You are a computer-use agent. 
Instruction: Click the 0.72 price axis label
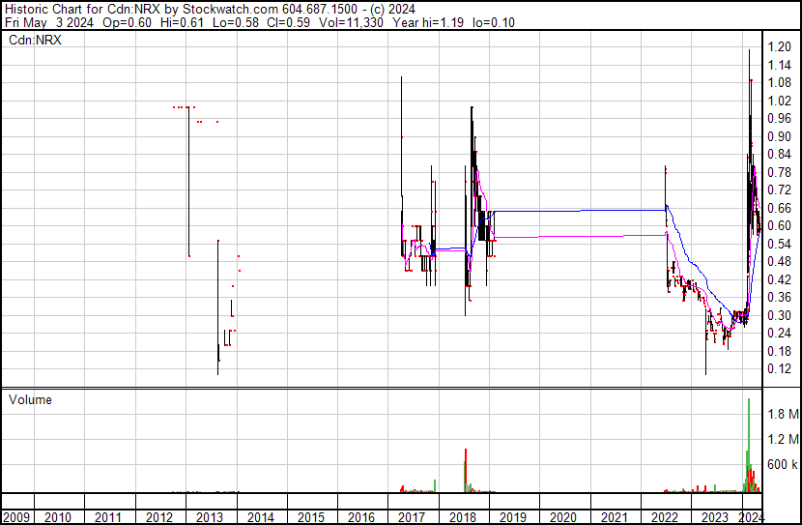point(780,190)
